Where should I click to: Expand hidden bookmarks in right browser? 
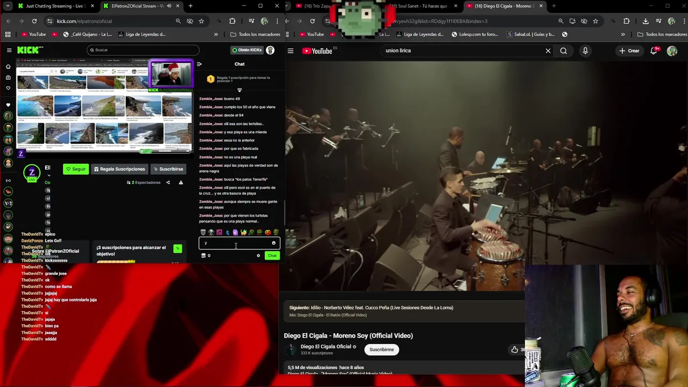pyautogui.click(x=623, y=34)
